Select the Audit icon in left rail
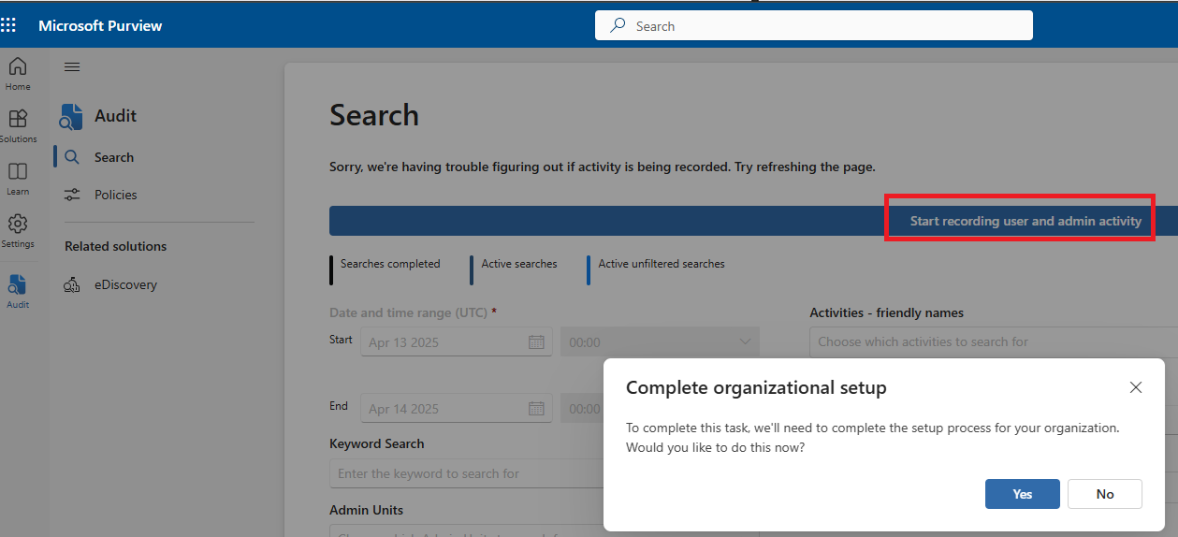The height and width of the screenshot is (537, 1178). tap(18, 290)
